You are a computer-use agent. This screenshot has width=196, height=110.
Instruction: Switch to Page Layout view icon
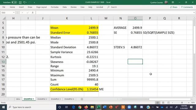point(163,103)
